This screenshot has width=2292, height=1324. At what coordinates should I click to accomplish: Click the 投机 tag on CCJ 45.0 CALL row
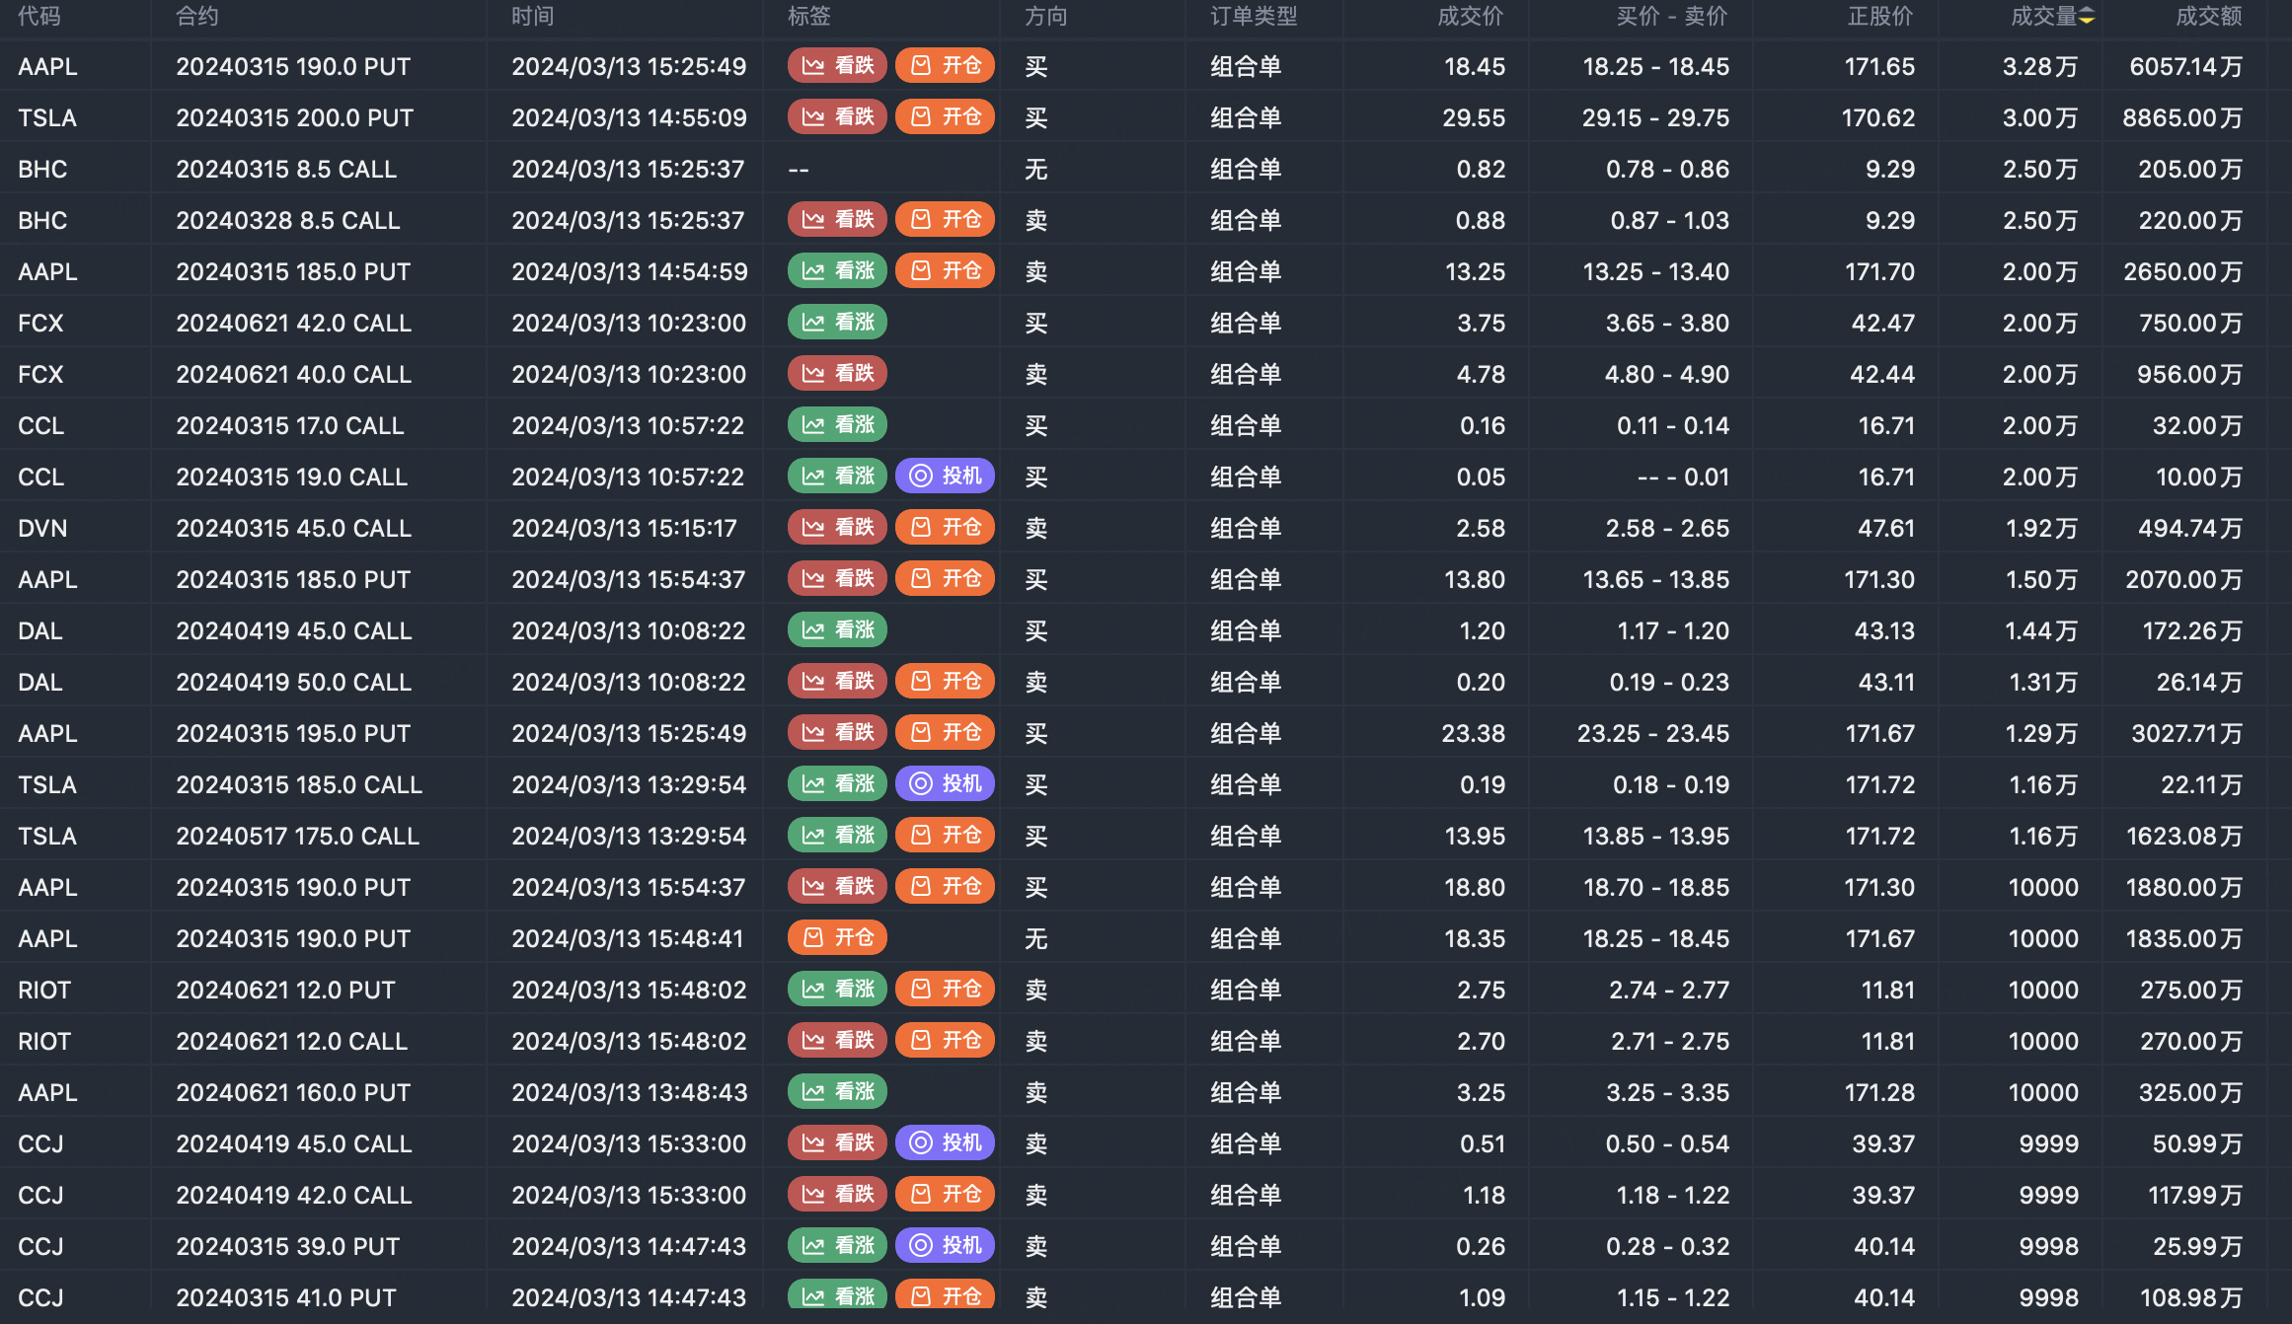(945, 1143)
